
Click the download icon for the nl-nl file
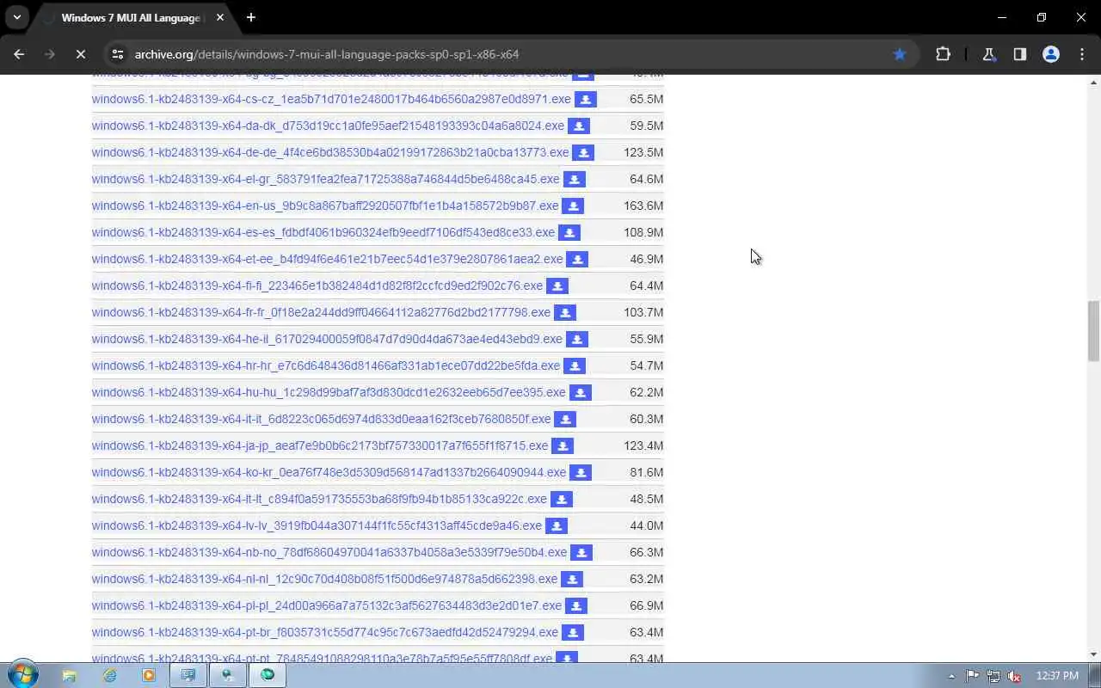[572, 580]
